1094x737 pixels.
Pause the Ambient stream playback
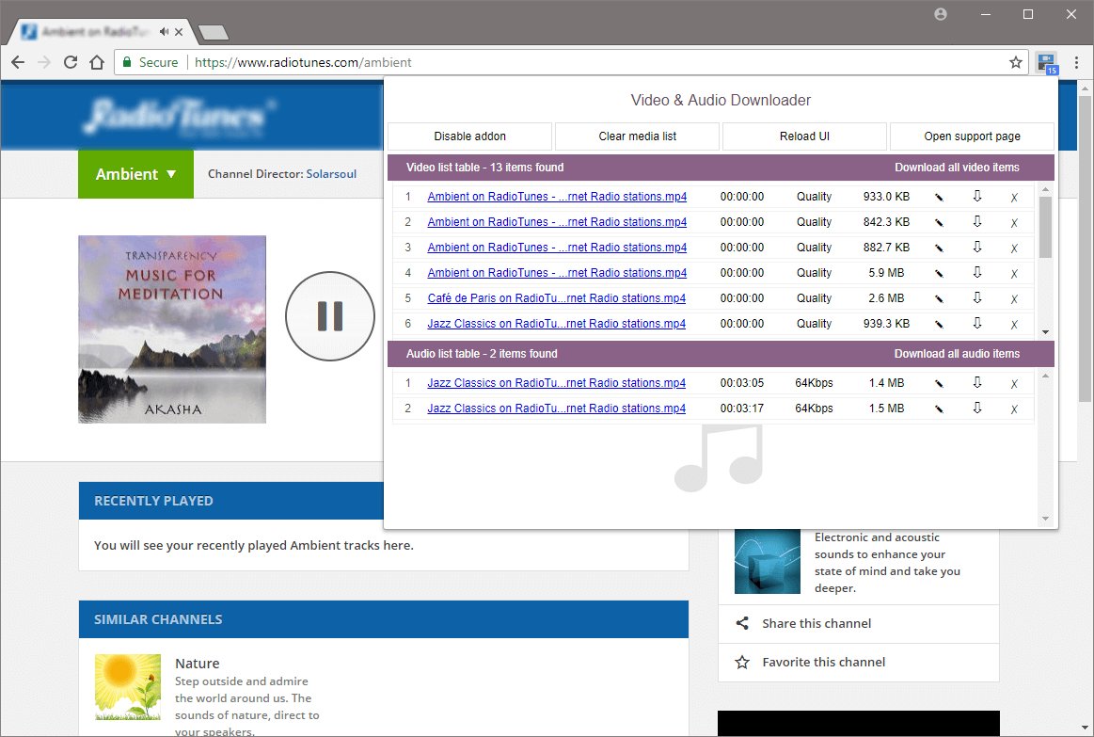(x=330, y=316)
